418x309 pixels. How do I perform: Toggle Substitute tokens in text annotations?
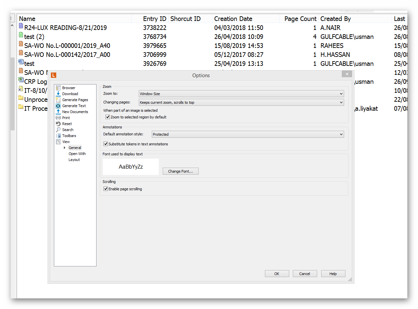(106, 144)
